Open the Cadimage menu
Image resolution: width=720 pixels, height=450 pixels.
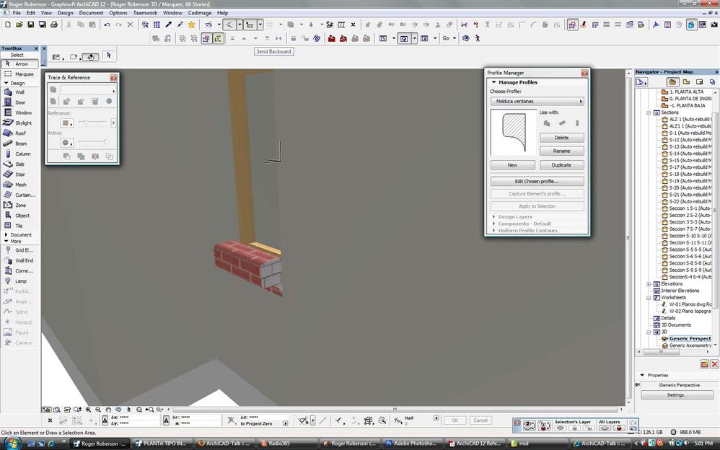point(200,13)
